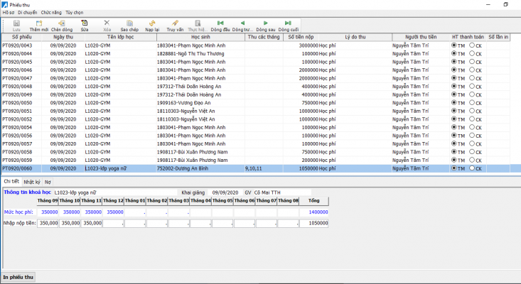Click the Tháng 11 payment input field
This screenshot has height=284, width=521.
point(92,223)
